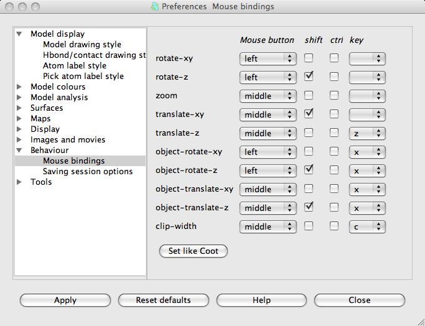Expand the Tools tree section
425x326 pixels.
[x=19, y=182]
